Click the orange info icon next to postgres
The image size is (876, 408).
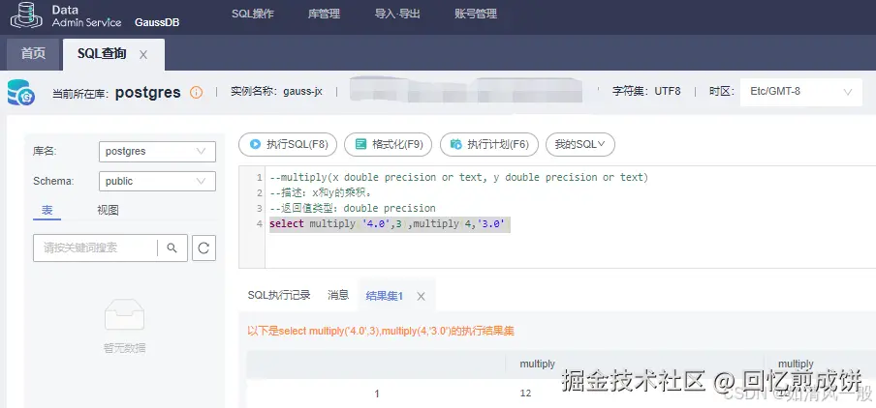coord(196,93)
